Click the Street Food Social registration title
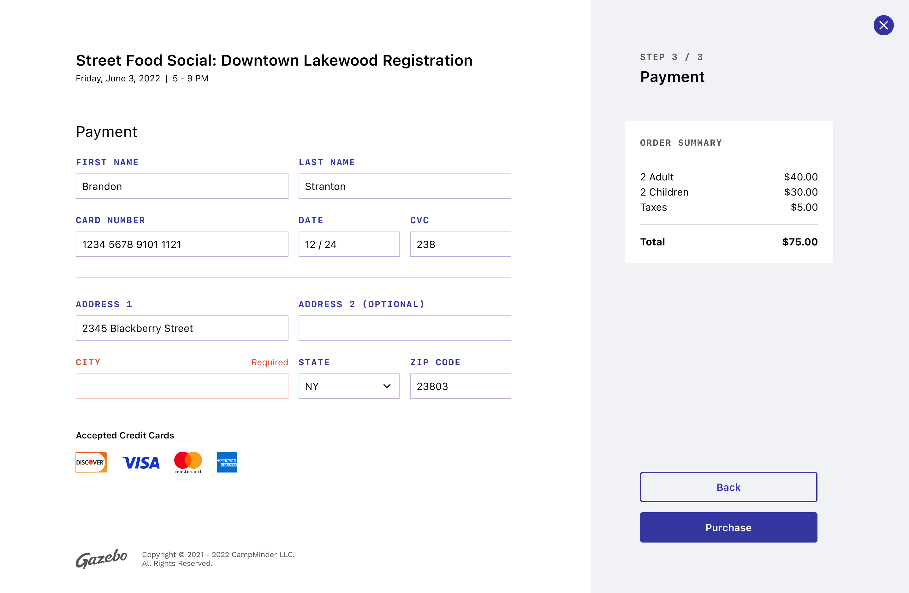The width and height of the screenshot is (909, 593). tap(274, 60)
